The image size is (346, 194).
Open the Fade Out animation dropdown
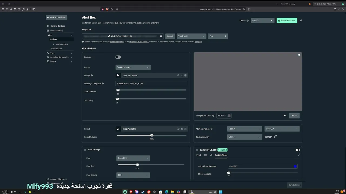[282, 129]
